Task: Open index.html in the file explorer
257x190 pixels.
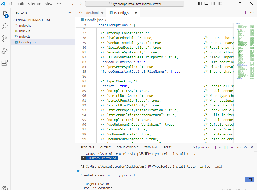Action: [x=27, y=25]
